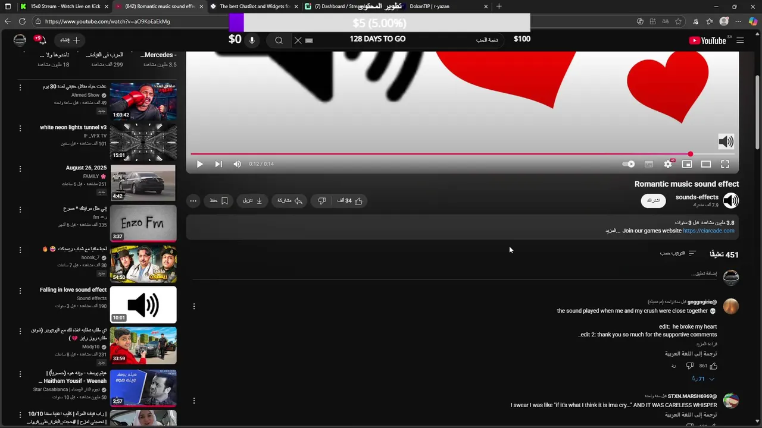Bookmark page with the star icon

tap(678, 21)
